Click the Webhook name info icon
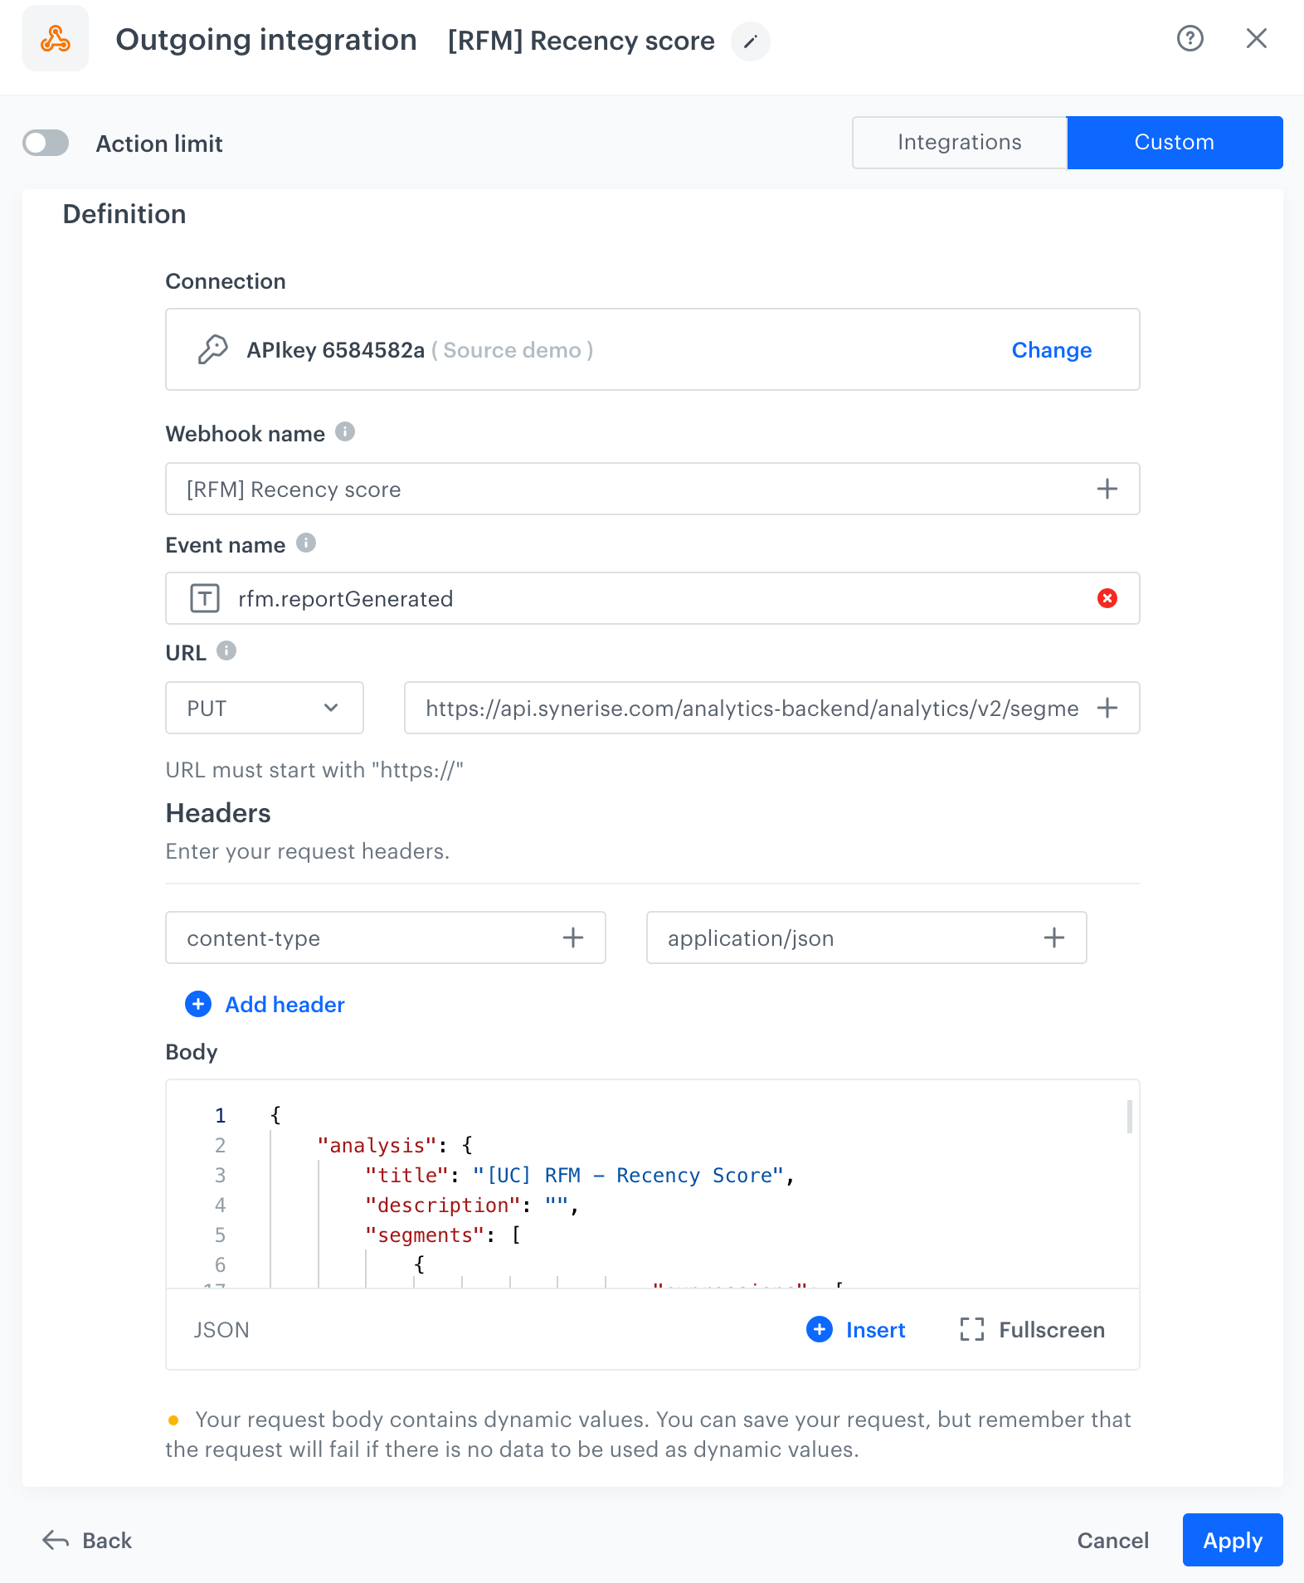 coord(345,432)
